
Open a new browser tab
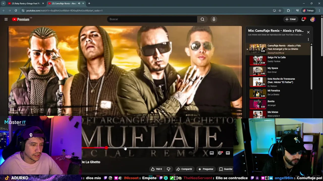pos(89,4)
